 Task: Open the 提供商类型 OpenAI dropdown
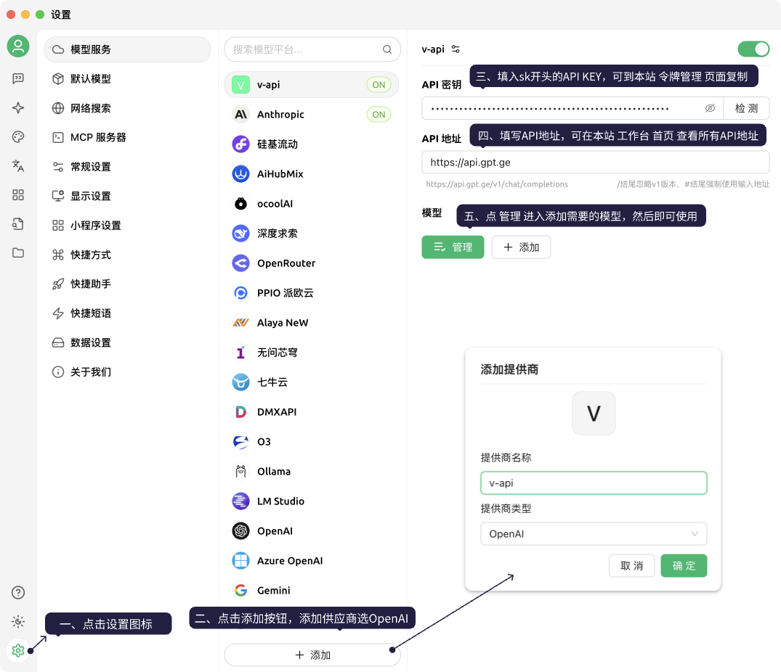[594, 533]
